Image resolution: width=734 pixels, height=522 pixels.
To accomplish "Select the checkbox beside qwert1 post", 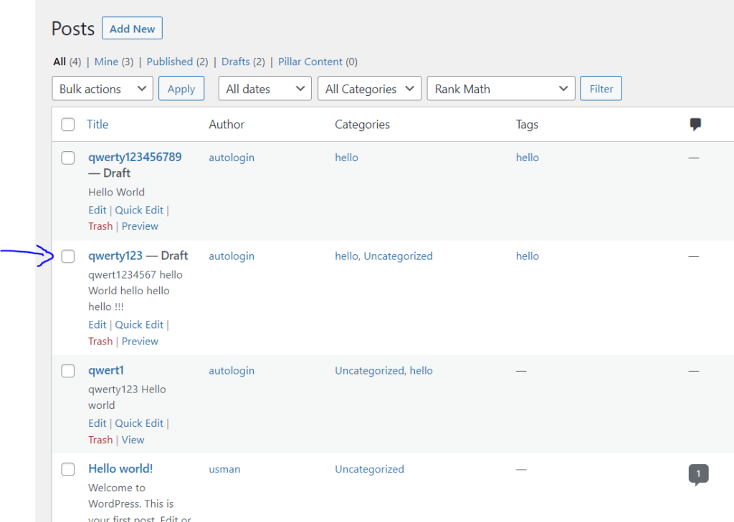I will (x=68, y=371).
